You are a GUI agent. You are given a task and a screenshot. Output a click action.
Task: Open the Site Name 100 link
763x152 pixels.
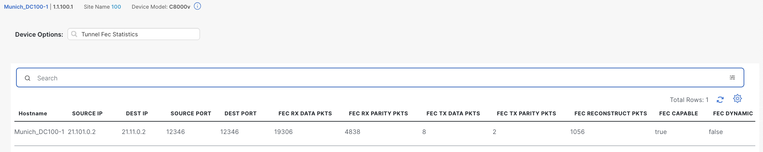point(116,7)
